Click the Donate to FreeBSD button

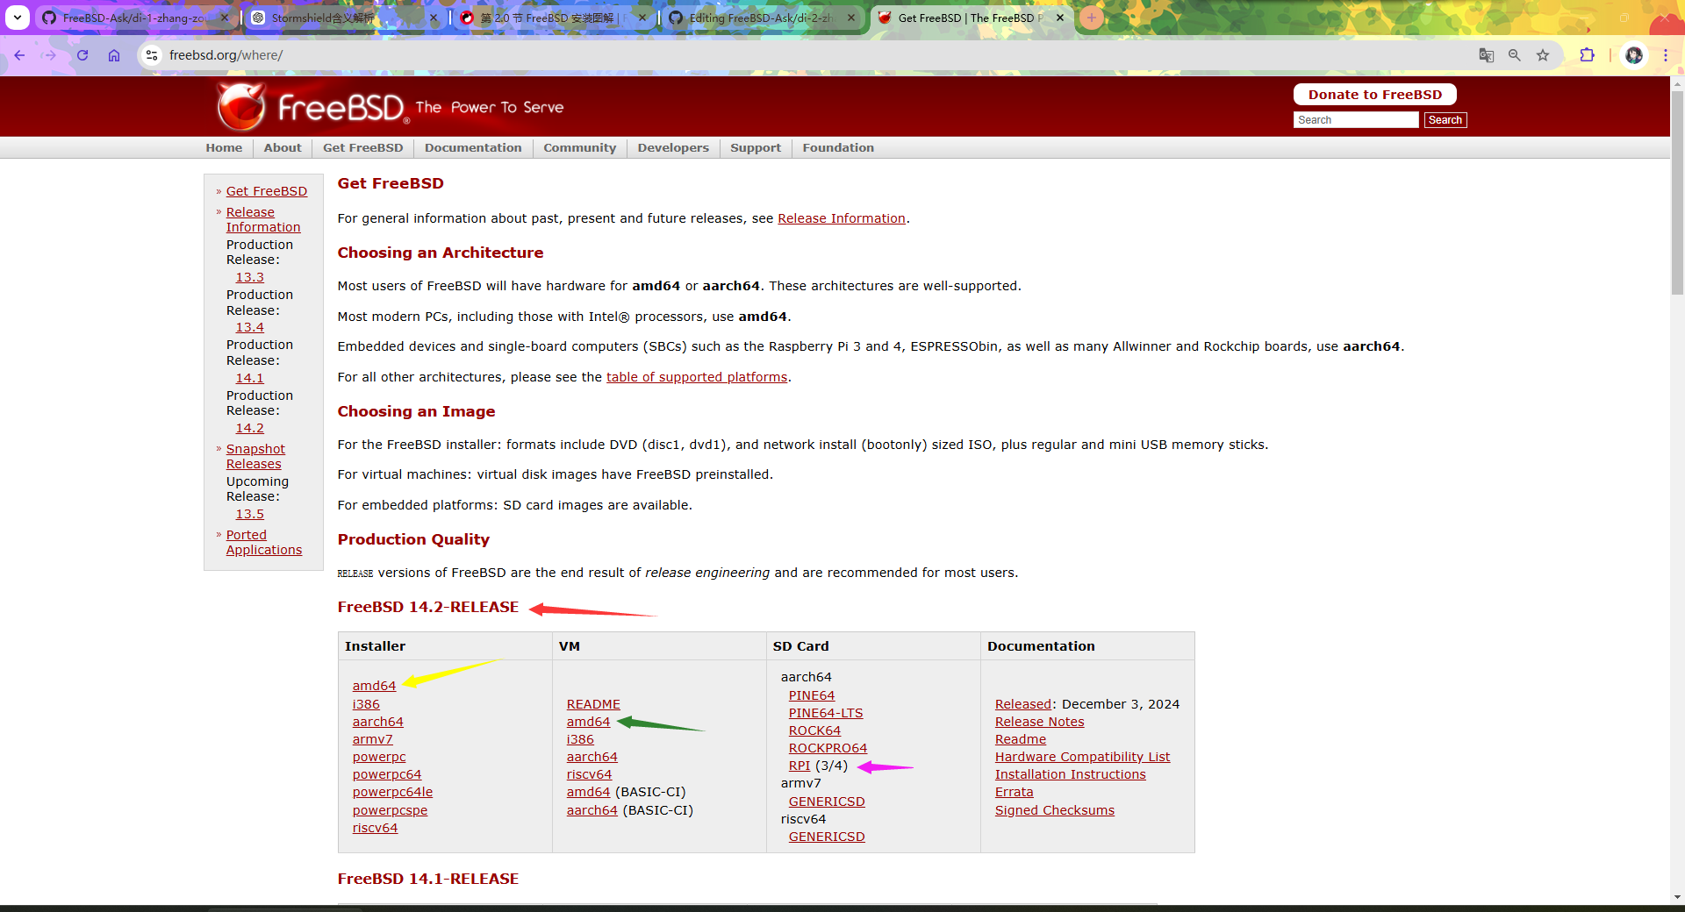[1374, 95]
